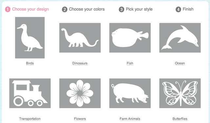Choose the Dinosaurs brontosaurus image
The image size is (210, 123).
(x=80, y=38)
